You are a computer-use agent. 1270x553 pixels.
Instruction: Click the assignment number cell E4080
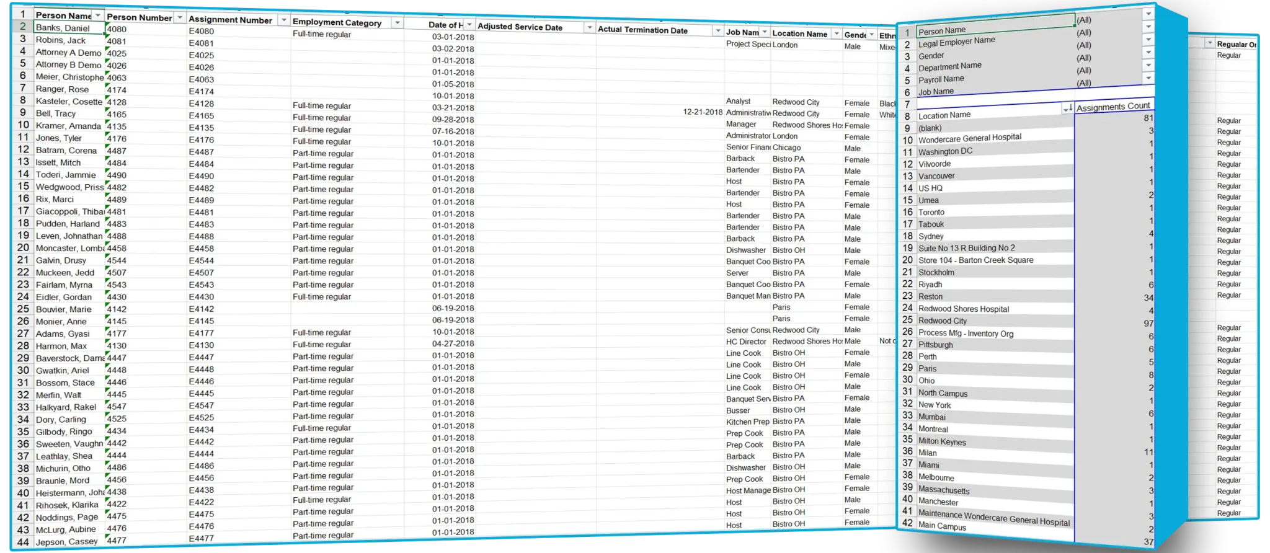pos(202,31)
